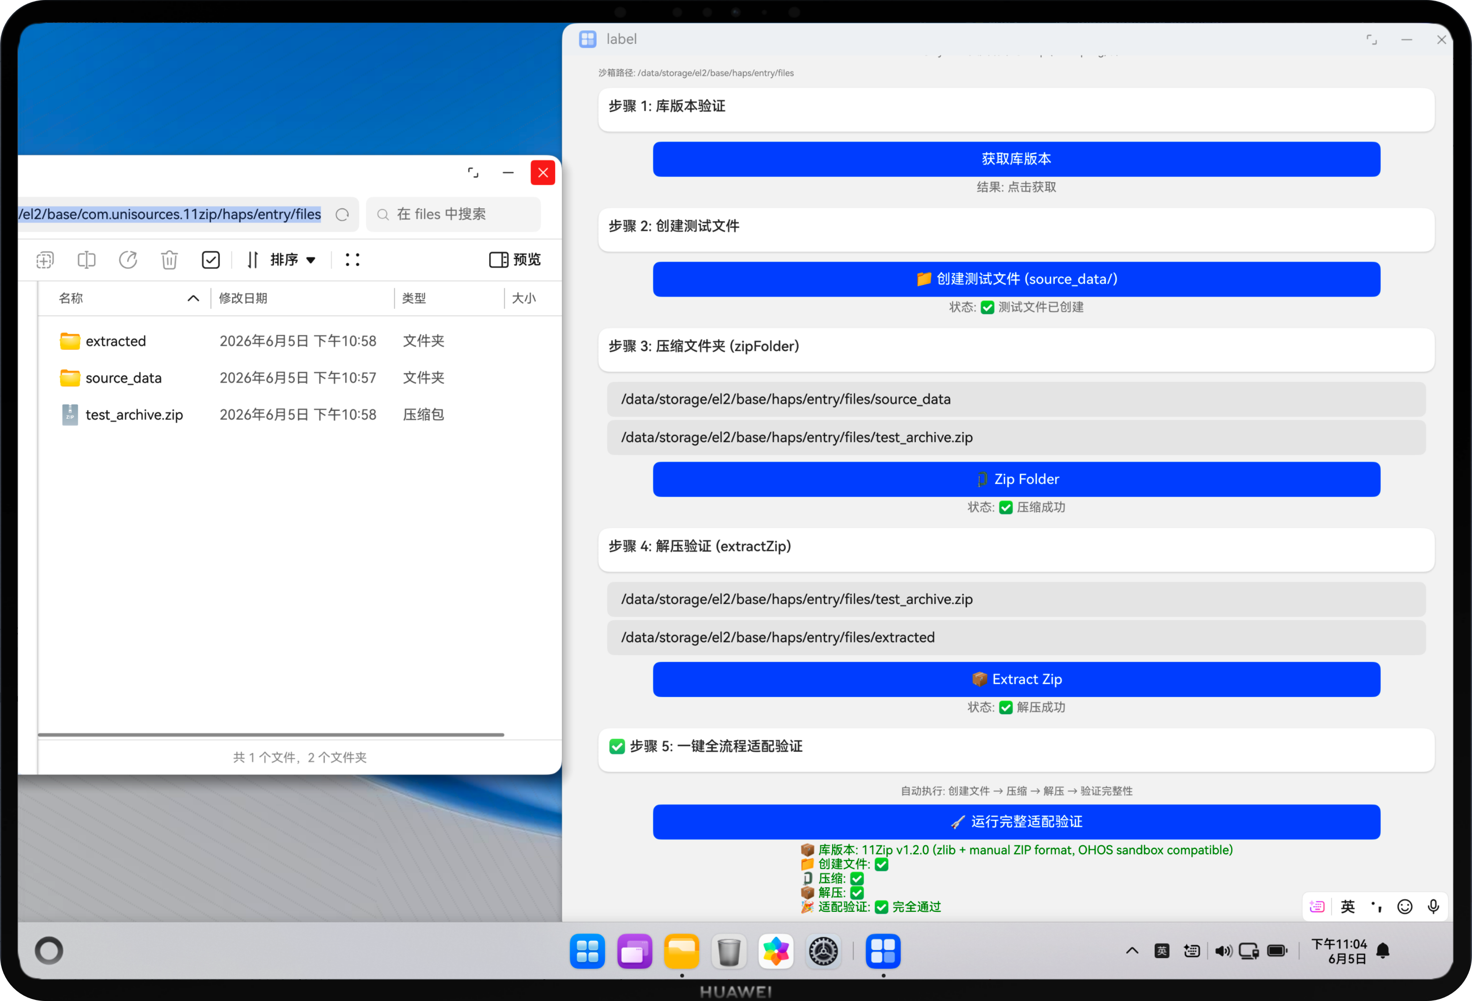Click the delete trash icon in file manager toolbar

[x=169, y=260]
